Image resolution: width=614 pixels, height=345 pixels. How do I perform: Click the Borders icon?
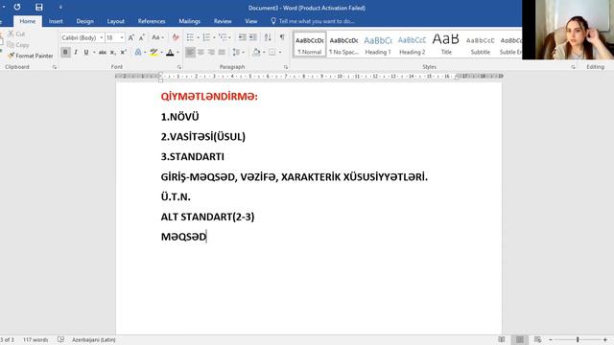[272, 52]
